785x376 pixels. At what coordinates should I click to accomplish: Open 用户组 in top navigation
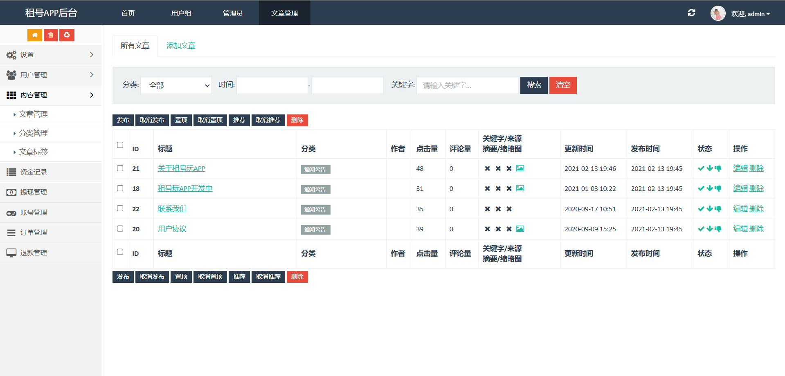[x=181, y=13]
